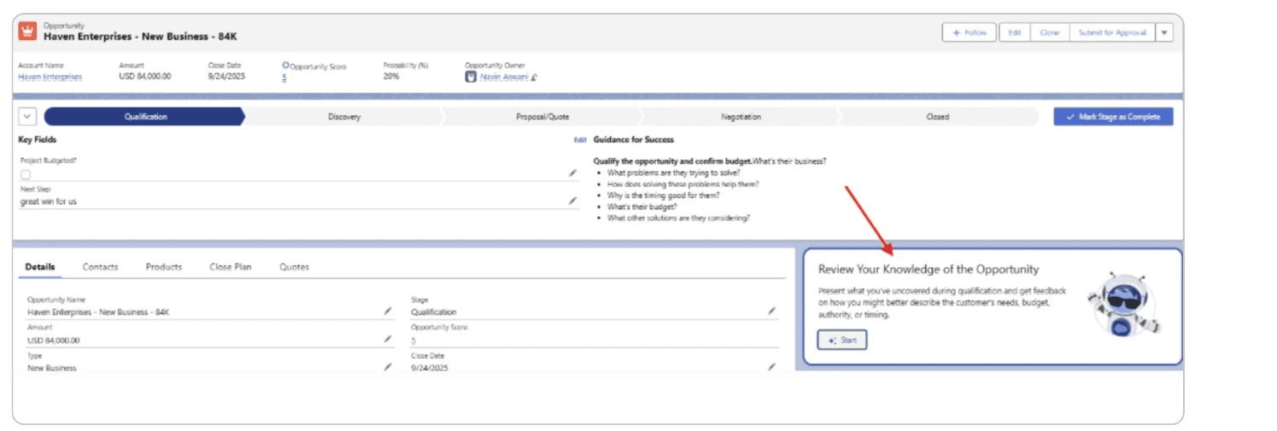Image resolution: width=1277 pixels, height=431 pixels.
Task: Open the more actions dropdown arrow
Action: pos(1164,32)
